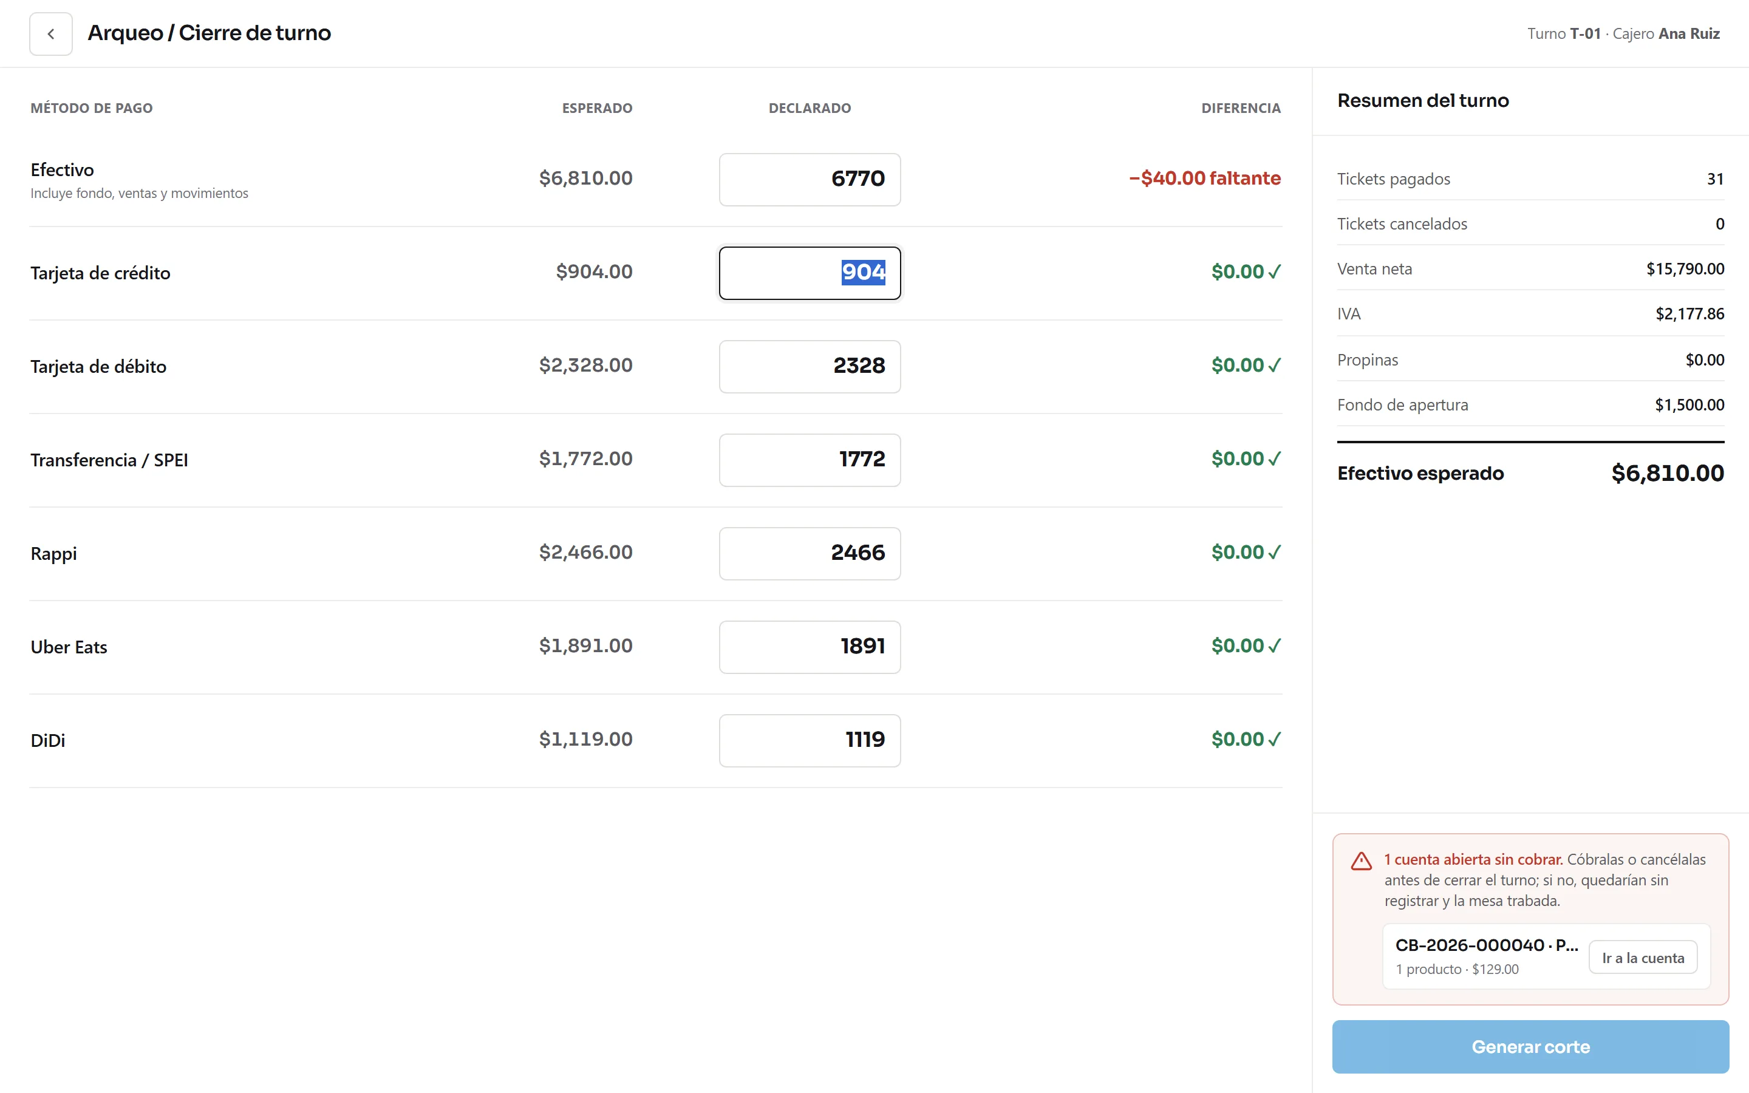1749x1093 pixels.
Task: Click the Rappi row $0.00 difference
Action: [1246, 553]
